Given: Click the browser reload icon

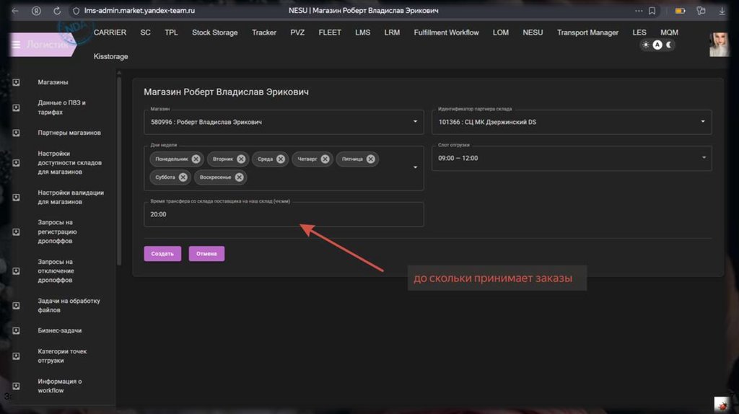Looking at the screenshot, I should [x=57, y=11].
